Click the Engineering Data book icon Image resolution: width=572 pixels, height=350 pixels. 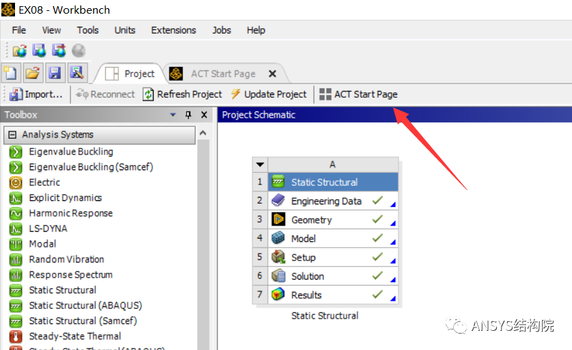click(278, 200)
